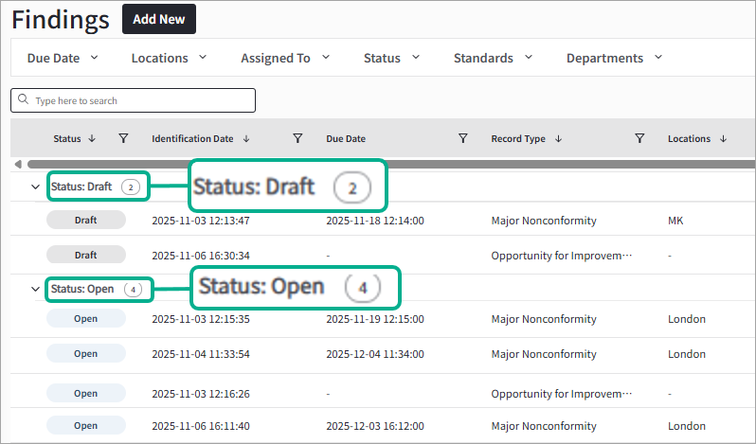
Task: Select identification date 2025-11-03 12:13:47
Action: click(x=201, y=221)
